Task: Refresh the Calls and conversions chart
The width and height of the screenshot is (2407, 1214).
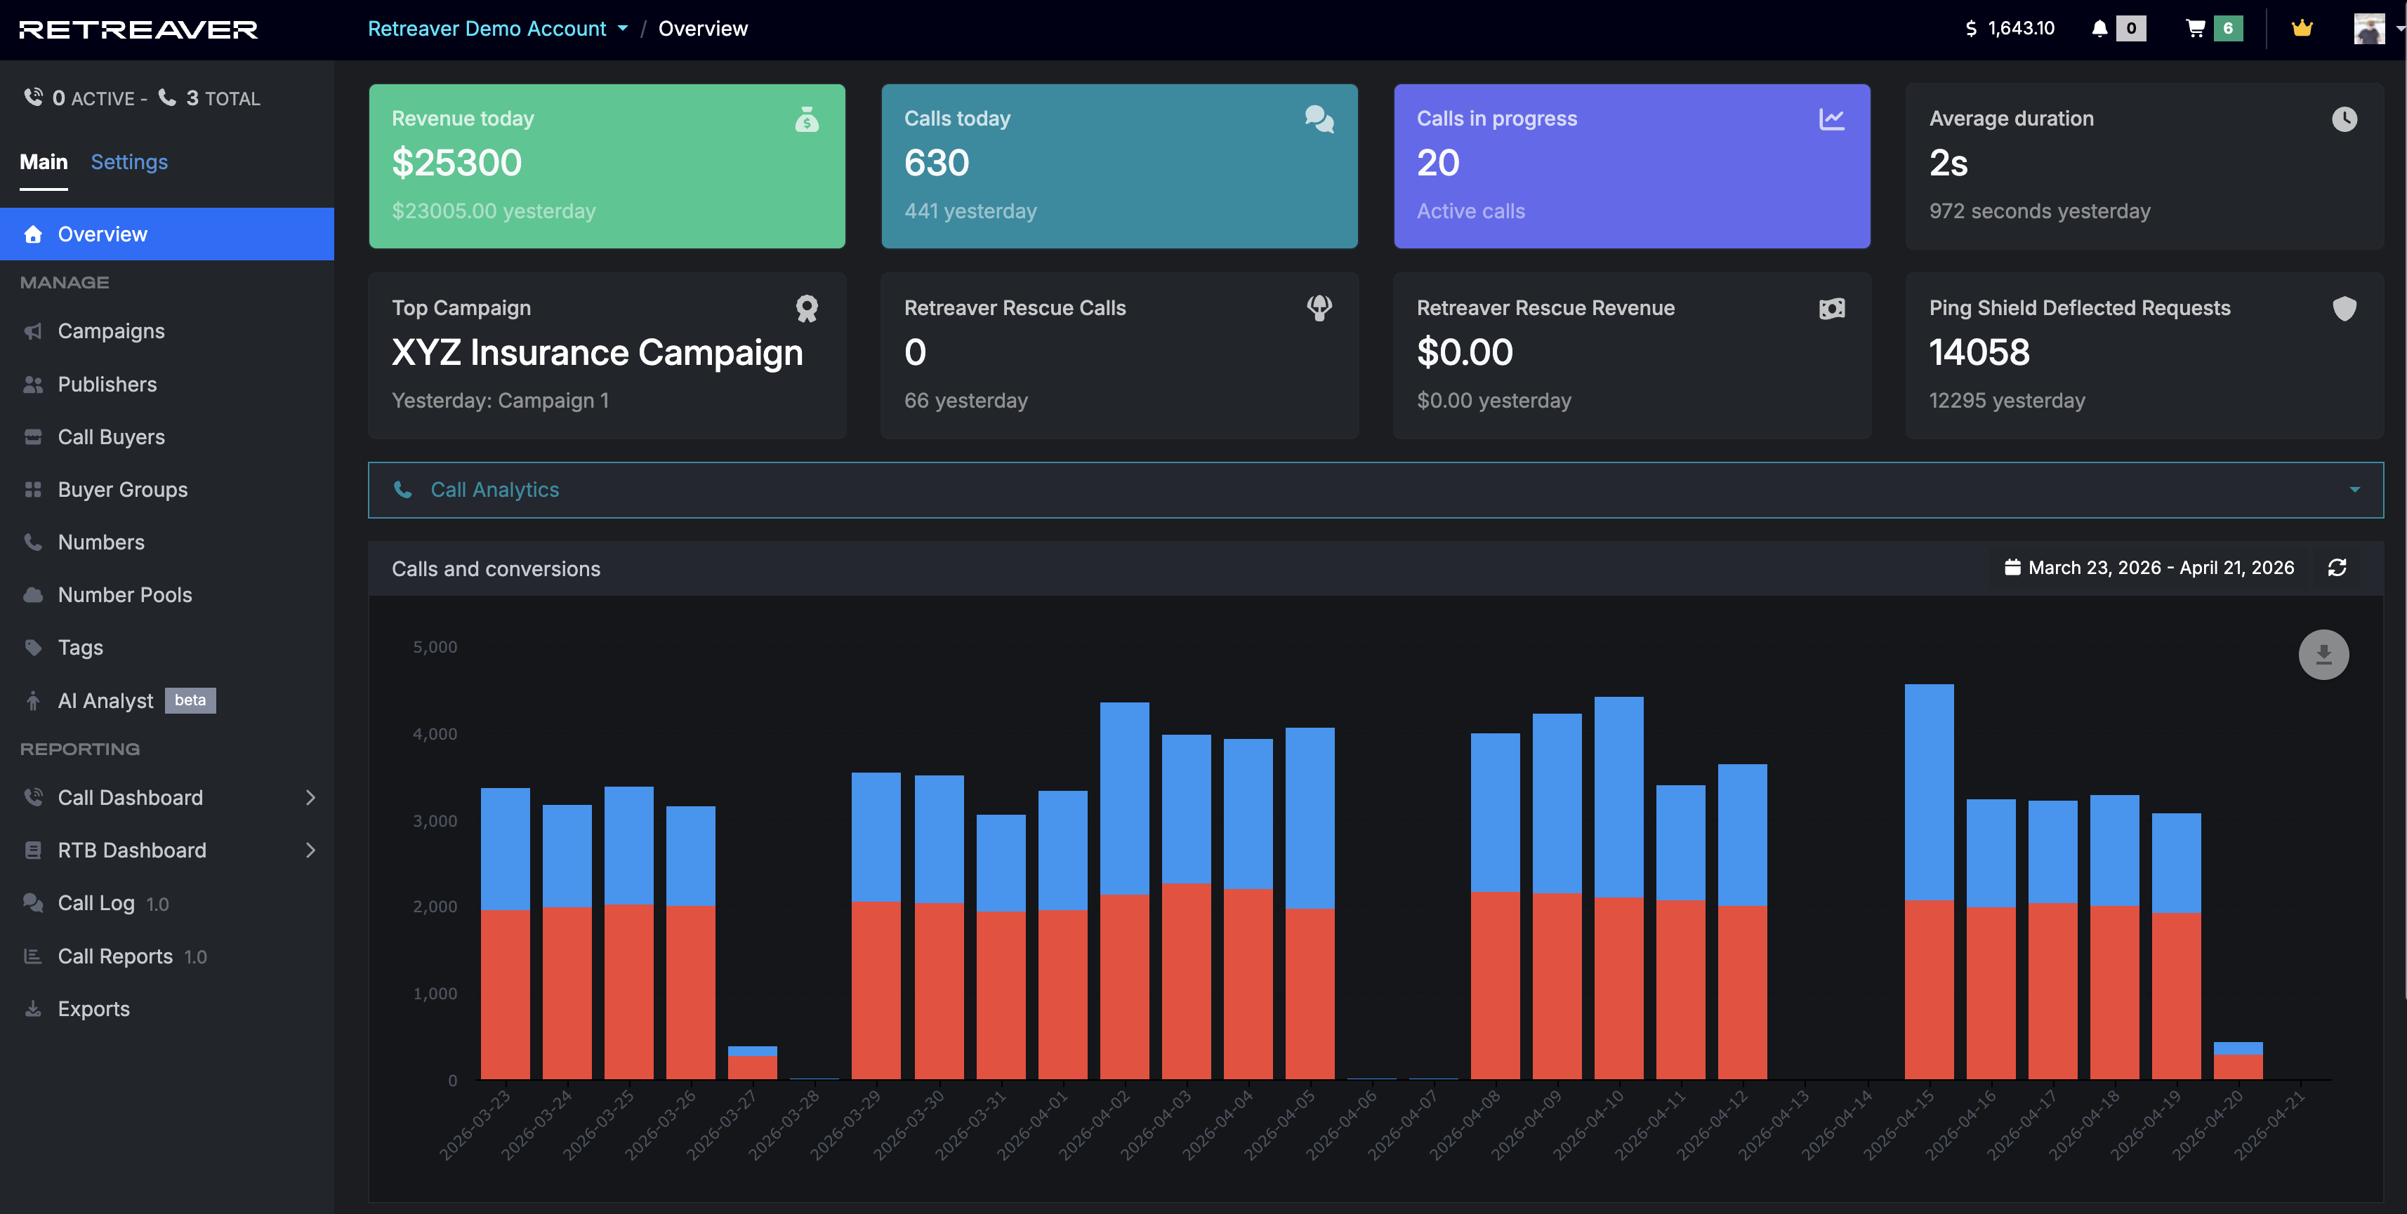Action: (x=2337, y=568)
